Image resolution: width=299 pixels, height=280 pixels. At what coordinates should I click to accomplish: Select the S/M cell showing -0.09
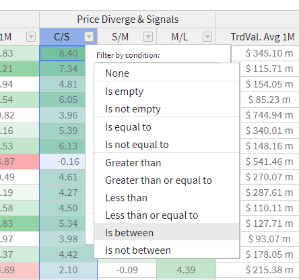coord(127,270)
